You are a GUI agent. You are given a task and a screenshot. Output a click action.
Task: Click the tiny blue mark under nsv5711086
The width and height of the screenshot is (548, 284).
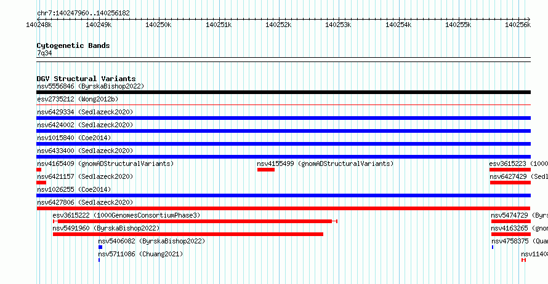click(99, 260)
